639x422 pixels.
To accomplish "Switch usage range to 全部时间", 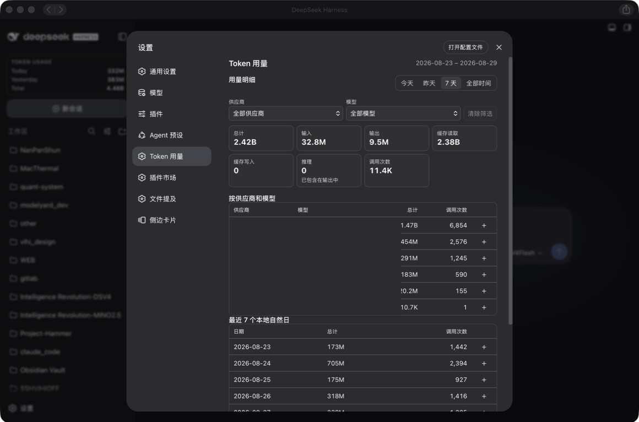I will tap(479, 83).
